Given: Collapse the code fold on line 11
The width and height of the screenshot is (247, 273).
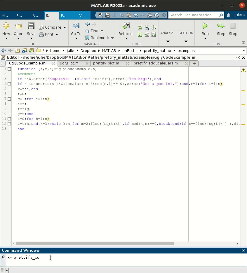Looking at the screenshot, I should (x=9, y=119).
